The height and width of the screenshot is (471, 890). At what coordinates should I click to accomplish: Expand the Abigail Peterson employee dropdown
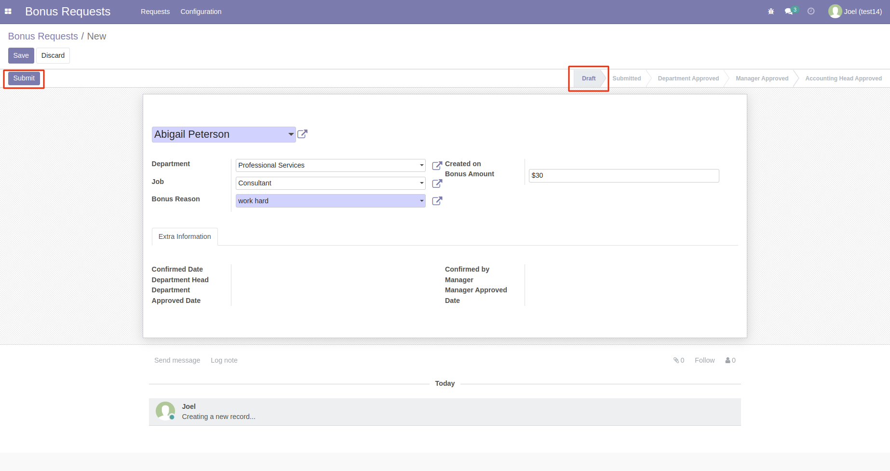coord(291,134)
